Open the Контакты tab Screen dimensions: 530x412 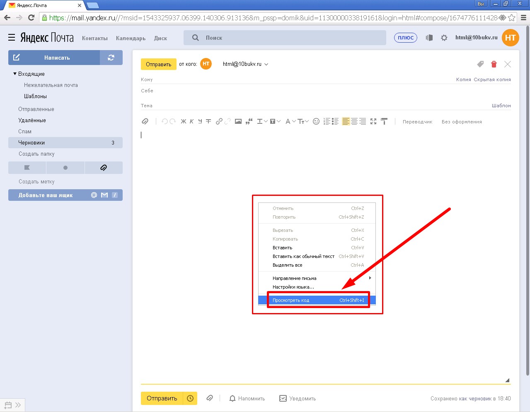click(95, 38)
